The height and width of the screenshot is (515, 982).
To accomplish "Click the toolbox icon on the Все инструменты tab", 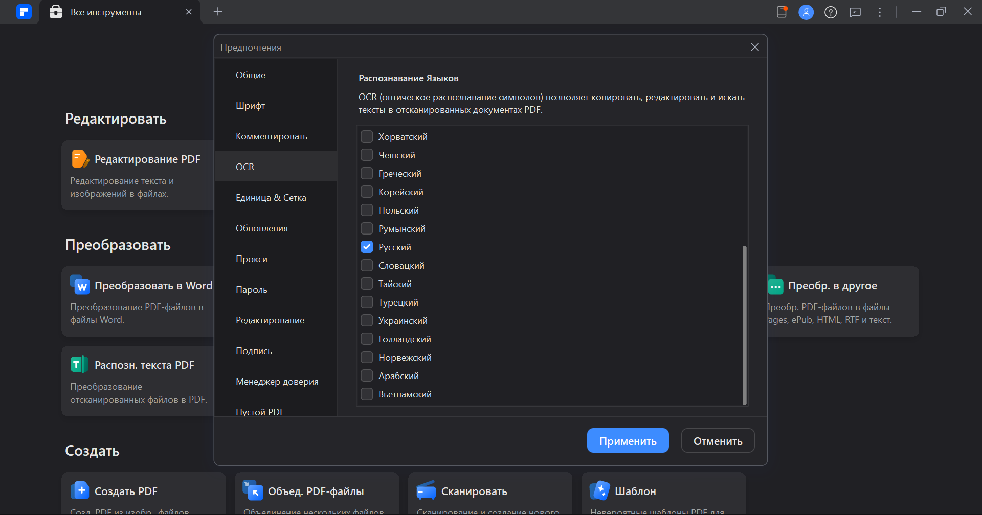I will (x=56, y=12).
